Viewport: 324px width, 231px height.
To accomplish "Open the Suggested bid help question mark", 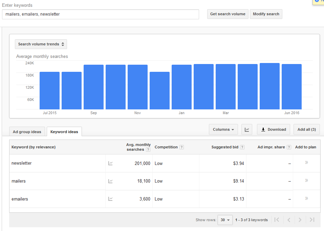I will pos(242,147).
